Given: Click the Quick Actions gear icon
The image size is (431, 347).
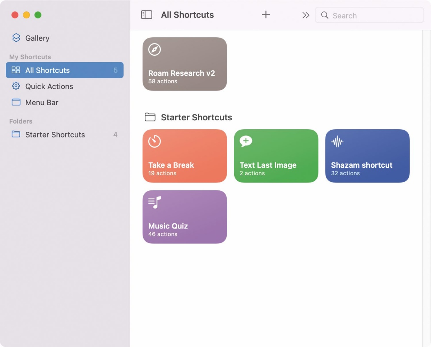Looking at the screenshot, I should pos(16,86).
